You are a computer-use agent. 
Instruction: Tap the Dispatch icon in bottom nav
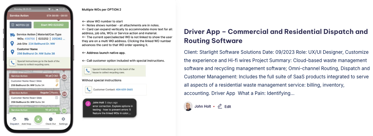click(14, 119)
